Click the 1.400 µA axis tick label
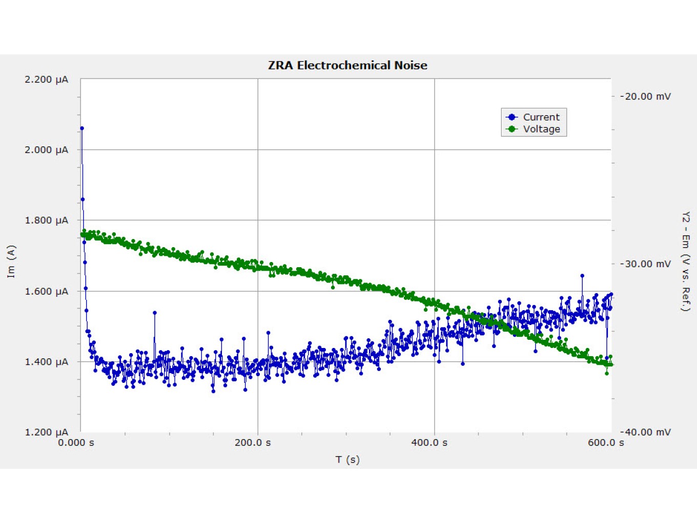Image resolution: width=697 pixels, height=522 pixels. coord(46,362)
